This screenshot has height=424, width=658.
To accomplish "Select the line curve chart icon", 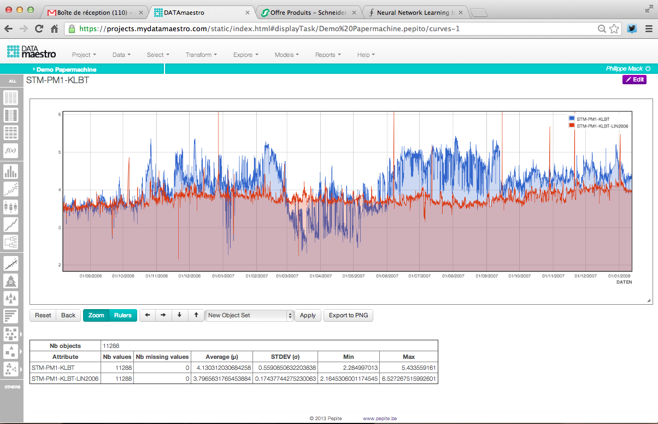I will point(11,224).
